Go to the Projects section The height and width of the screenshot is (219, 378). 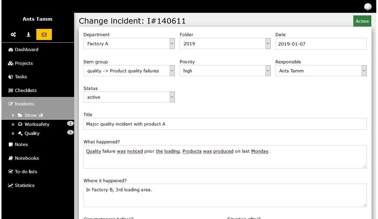24,63
